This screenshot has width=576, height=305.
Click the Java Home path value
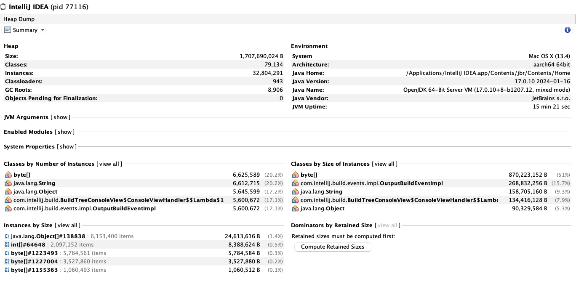(488, 73)
